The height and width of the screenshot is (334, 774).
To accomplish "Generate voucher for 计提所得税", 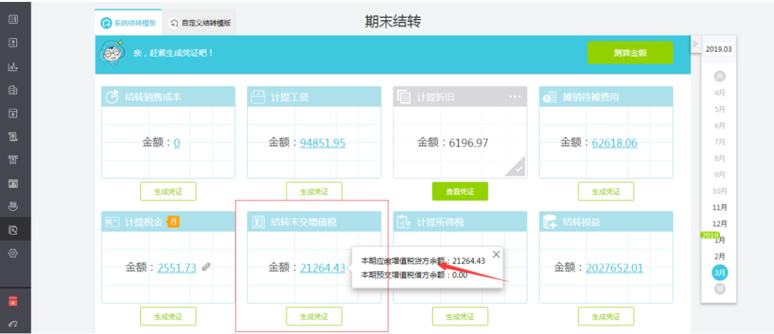I will tap(460, 316).
